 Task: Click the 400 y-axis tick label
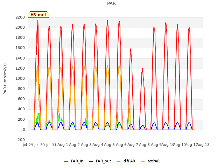[x=21, y=109]
